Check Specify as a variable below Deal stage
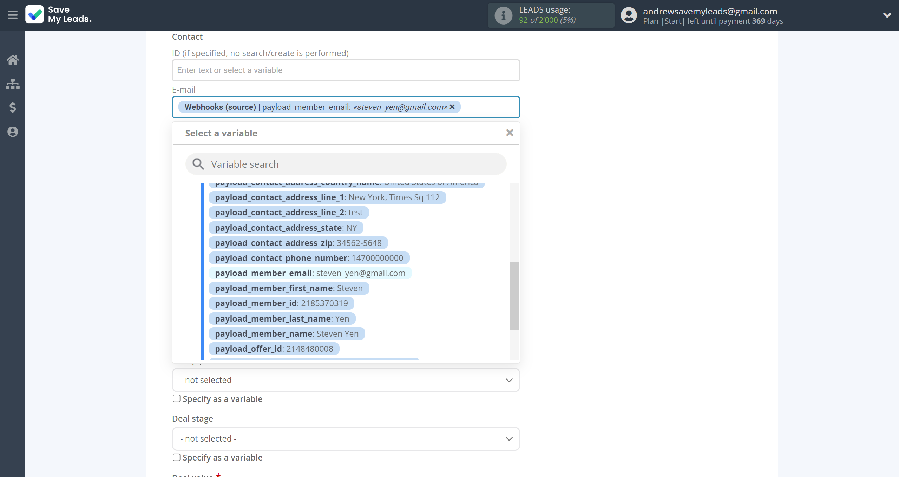The width and height of the screenshot is (899, 477). pyautogui.click(x=177, y=457)
